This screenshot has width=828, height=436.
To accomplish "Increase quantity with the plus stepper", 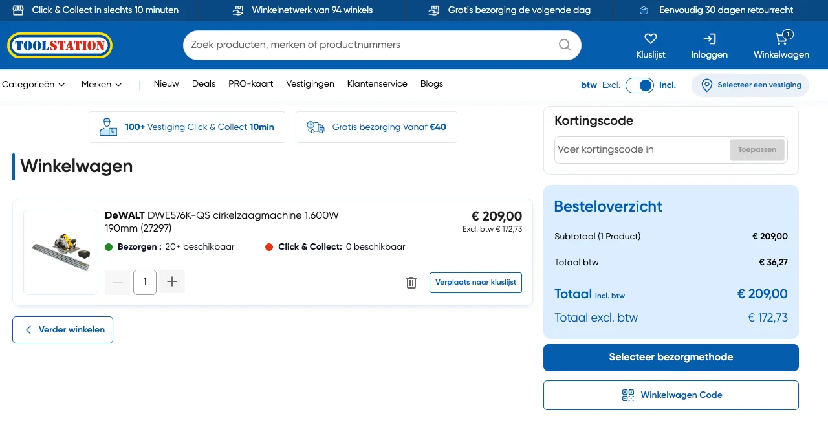I will click(171, 281).
